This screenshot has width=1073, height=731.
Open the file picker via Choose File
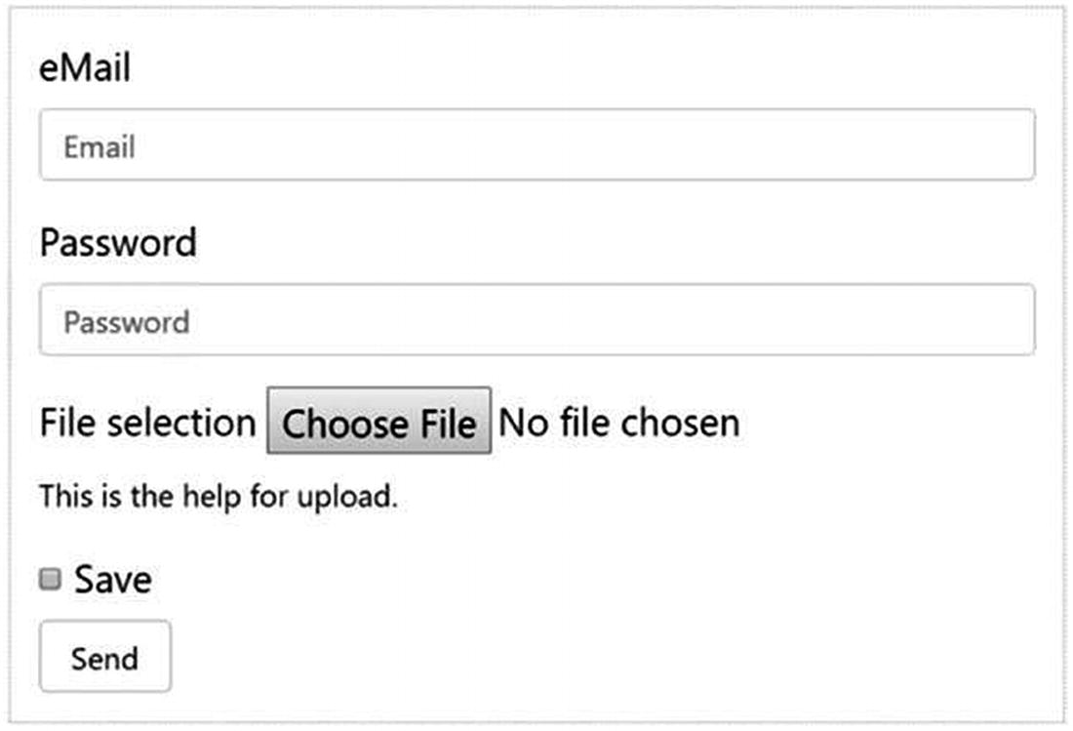tap(379, 423)
